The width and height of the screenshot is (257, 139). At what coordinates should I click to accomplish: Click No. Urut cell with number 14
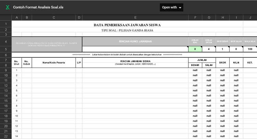click(x=16, y=136)
